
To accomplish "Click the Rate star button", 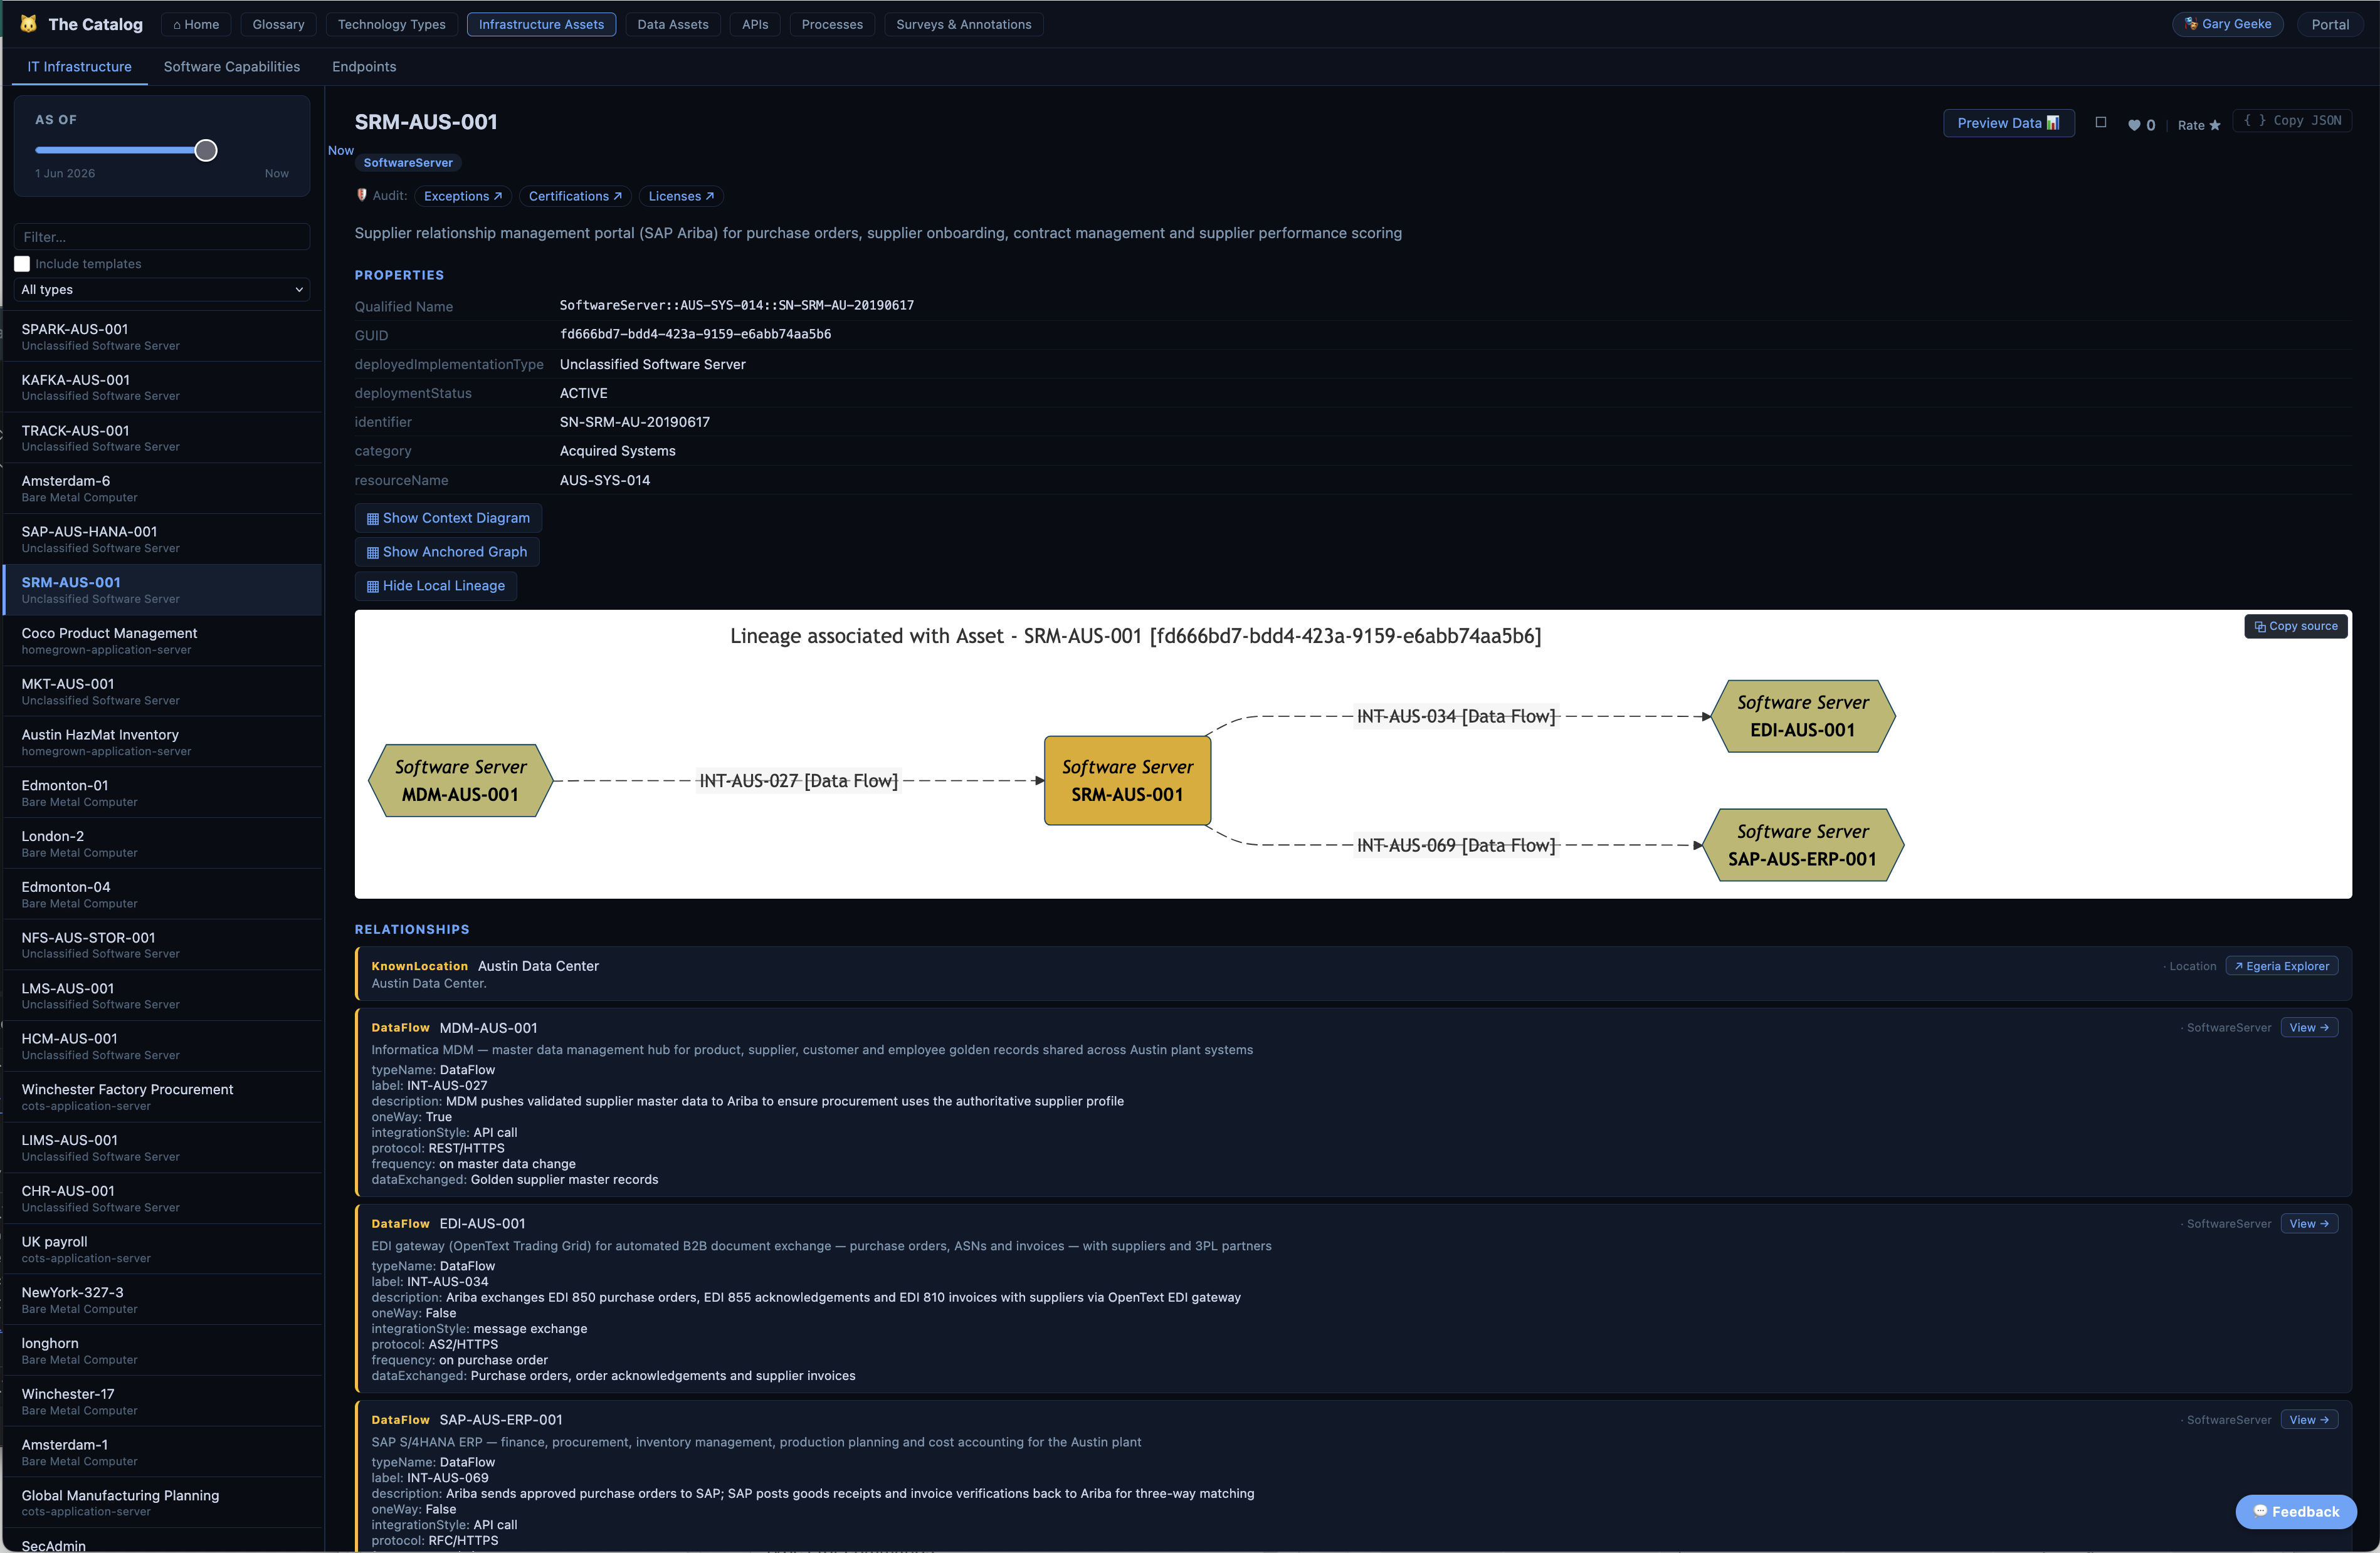I will pyautogui.click(x=2199, y=125).
